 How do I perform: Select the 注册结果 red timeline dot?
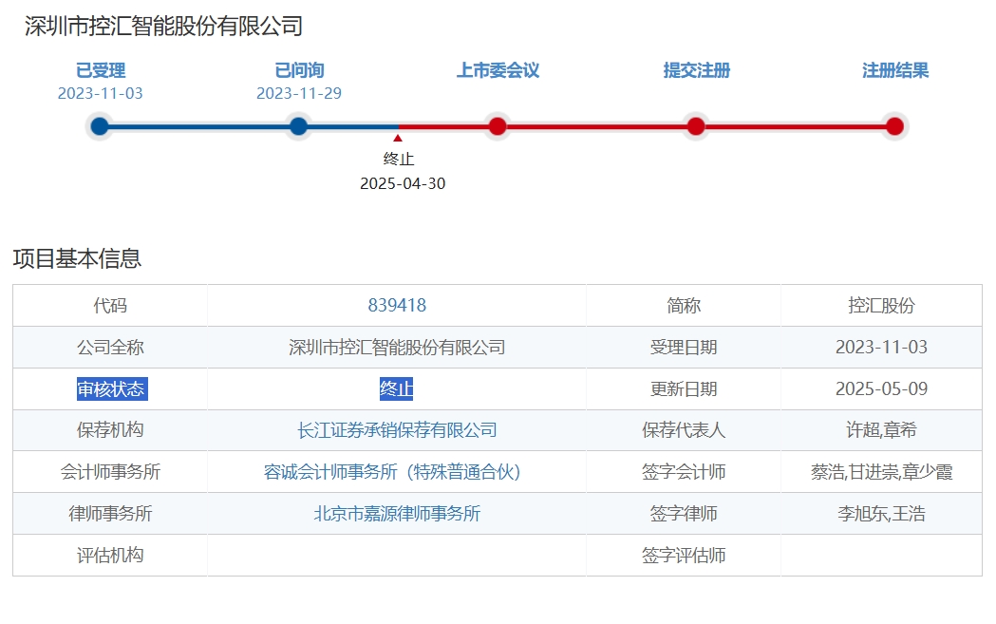pyautogui.click(x=895, y=125)
